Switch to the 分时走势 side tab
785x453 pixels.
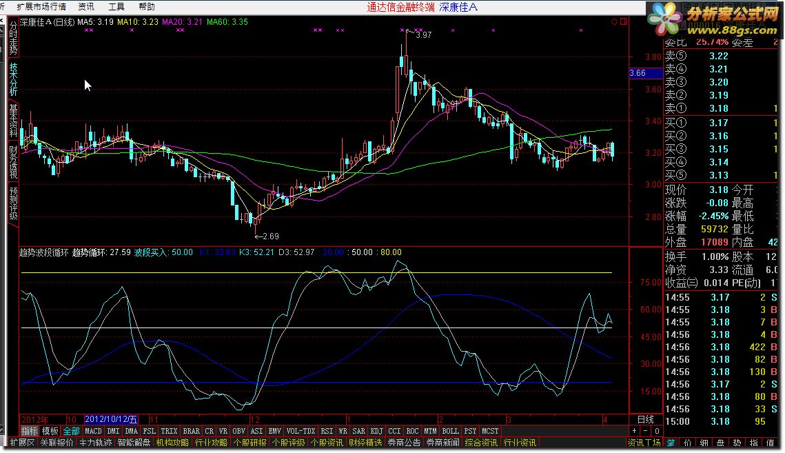(13, 38)
